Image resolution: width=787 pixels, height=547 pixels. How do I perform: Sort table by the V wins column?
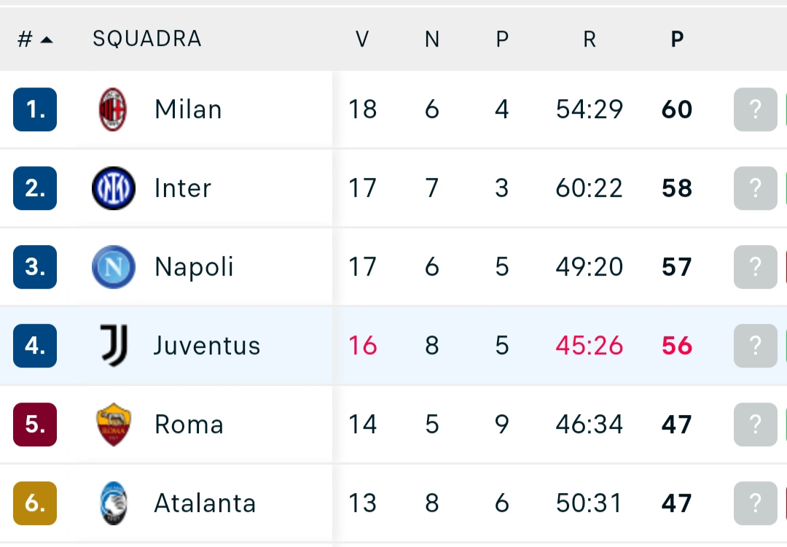coord(362,39)
